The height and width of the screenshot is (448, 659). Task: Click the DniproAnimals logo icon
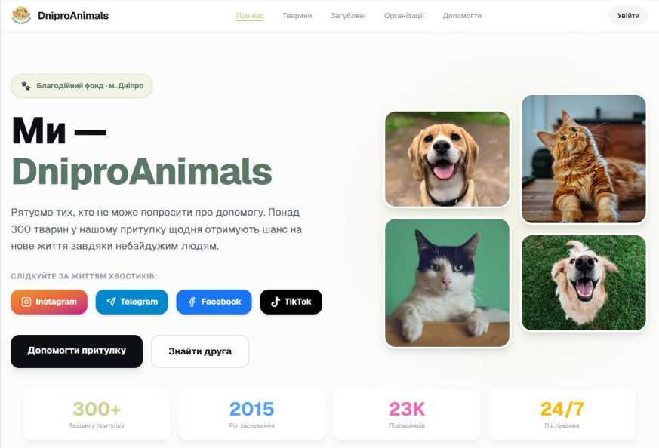click(21, 16)
